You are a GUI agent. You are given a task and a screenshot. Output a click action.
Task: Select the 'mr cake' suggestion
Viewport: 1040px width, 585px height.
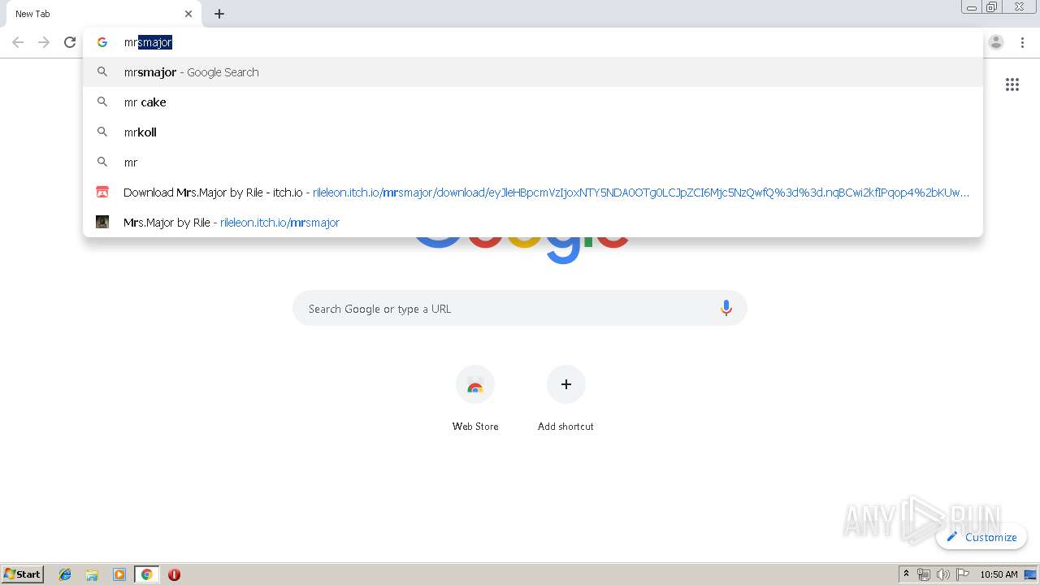tap(533, 102)
